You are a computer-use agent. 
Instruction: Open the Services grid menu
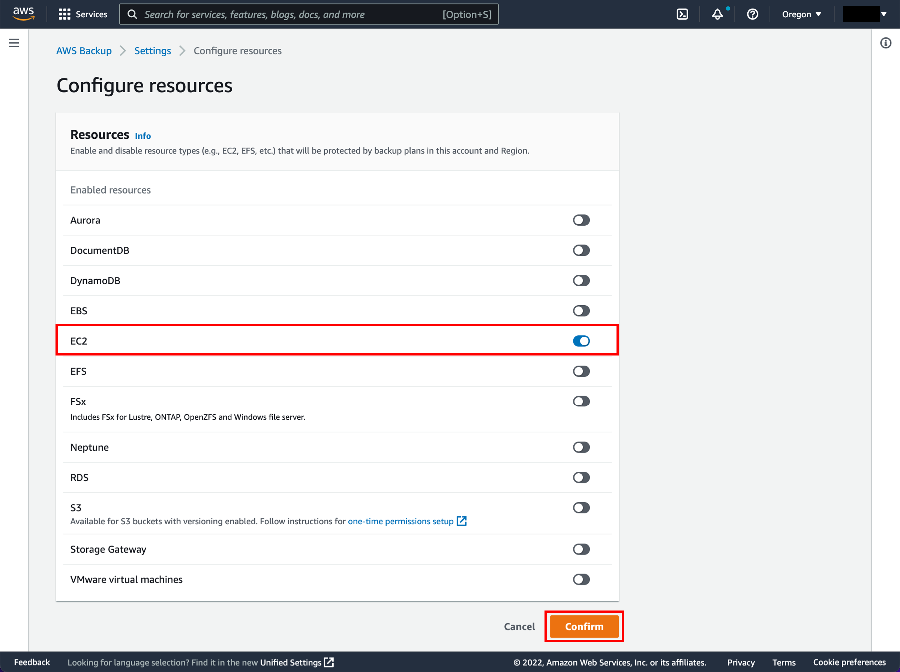pyautogui.click(x=64, y=14)
